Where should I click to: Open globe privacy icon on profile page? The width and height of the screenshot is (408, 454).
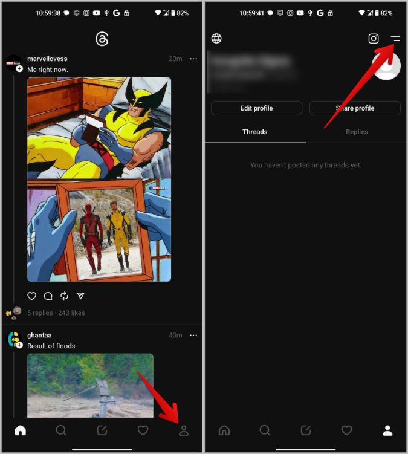point(216,39)
